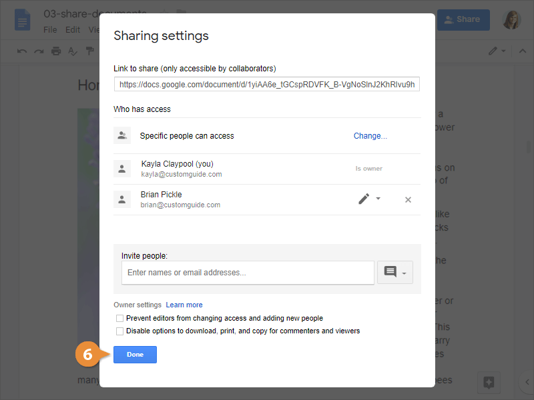Click the Change... access link
This screenshot has height=400, width=534.
tap(370, 136)
